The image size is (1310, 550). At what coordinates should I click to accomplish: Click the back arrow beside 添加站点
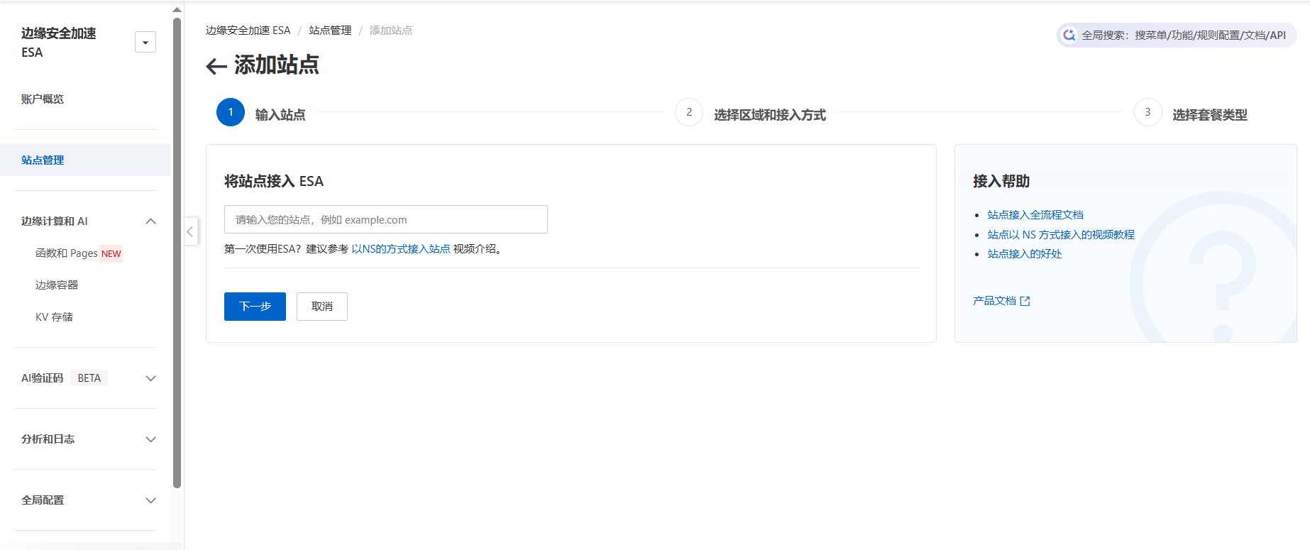pyautogui.click(x=216, y=67)
